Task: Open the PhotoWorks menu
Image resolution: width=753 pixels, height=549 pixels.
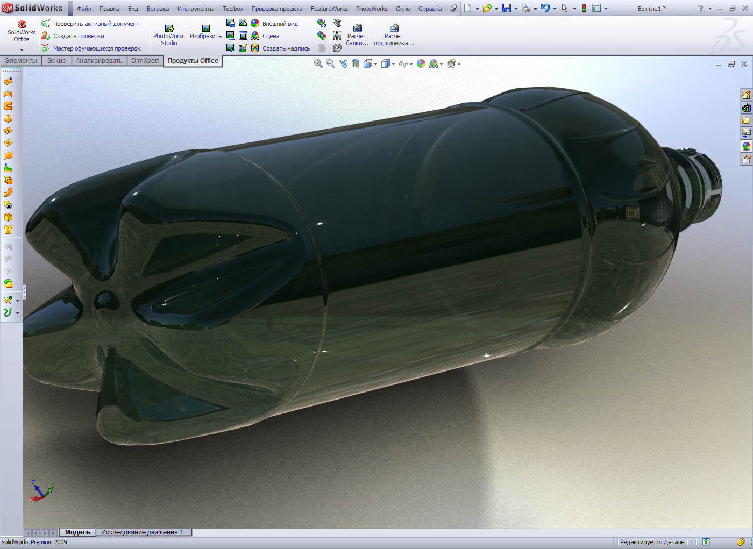Action: [x=371, y=9]
